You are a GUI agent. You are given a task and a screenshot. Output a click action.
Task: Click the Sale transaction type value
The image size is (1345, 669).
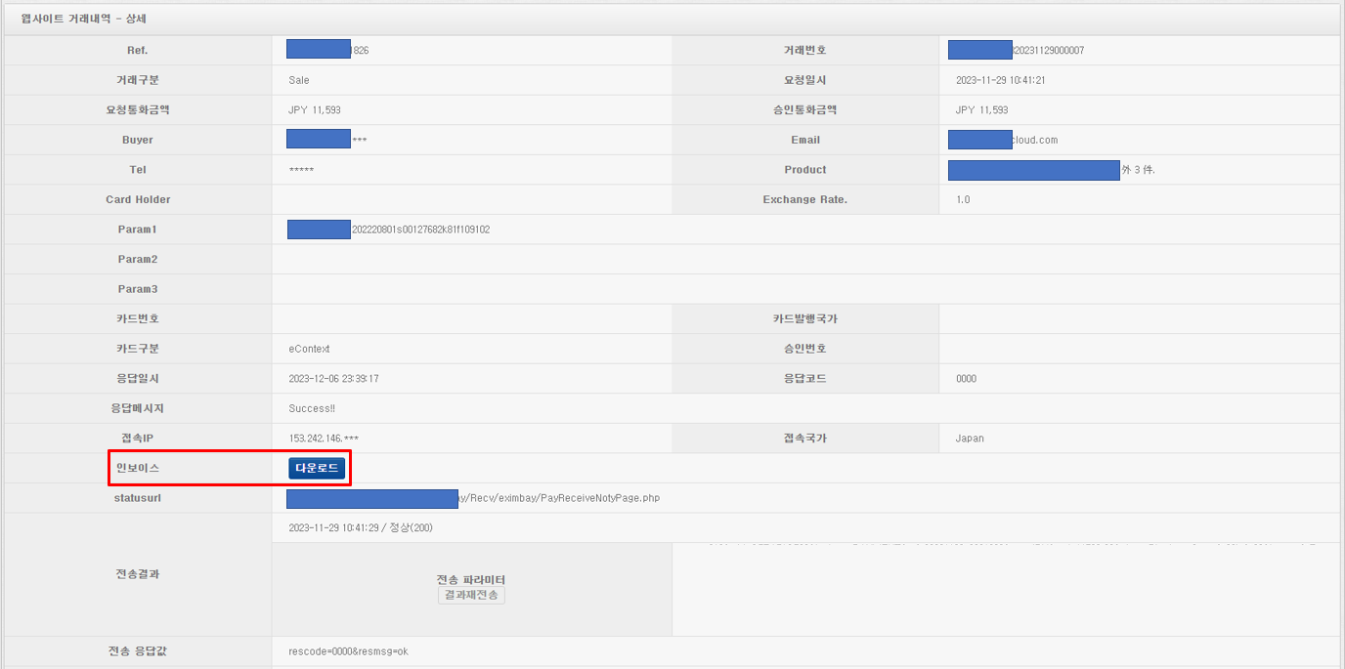point(299,80)
